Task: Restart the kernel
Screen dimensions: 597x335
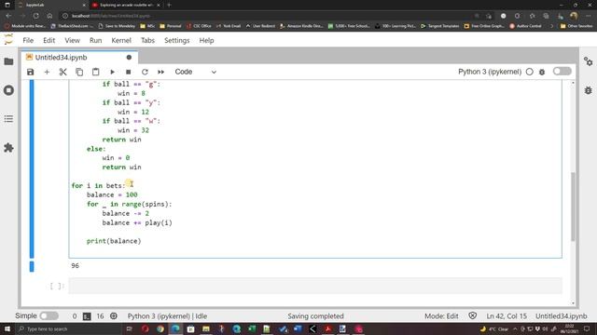Action: point(145,72)
